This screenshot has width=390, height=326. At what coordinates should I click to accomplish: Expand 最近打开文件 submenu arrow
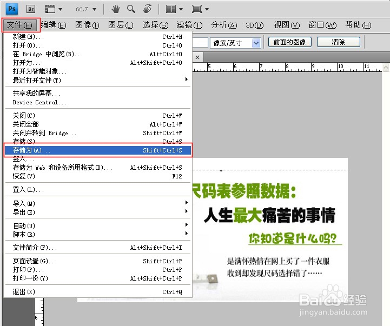pos(186,79)
